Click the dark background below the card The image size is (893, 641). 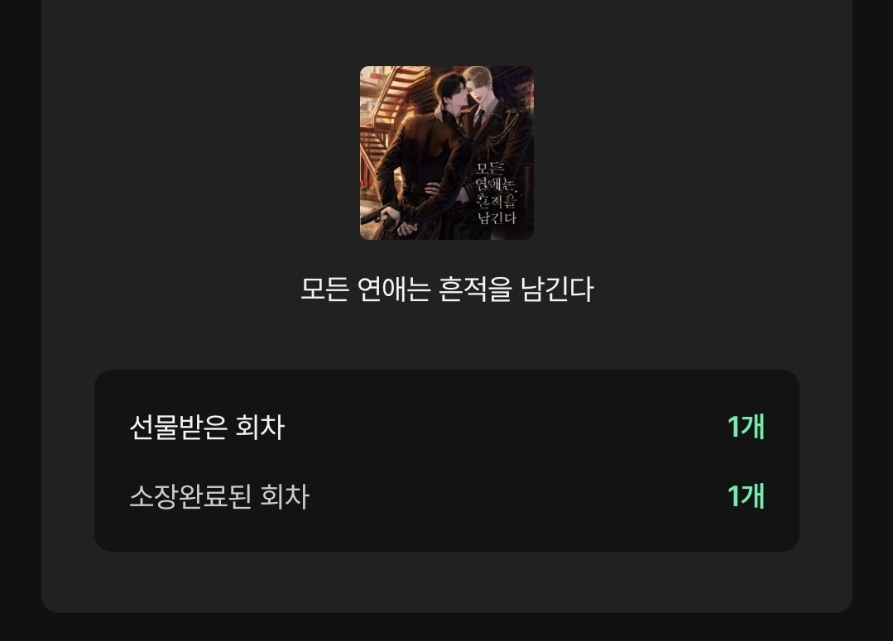(x=447, y=627)
